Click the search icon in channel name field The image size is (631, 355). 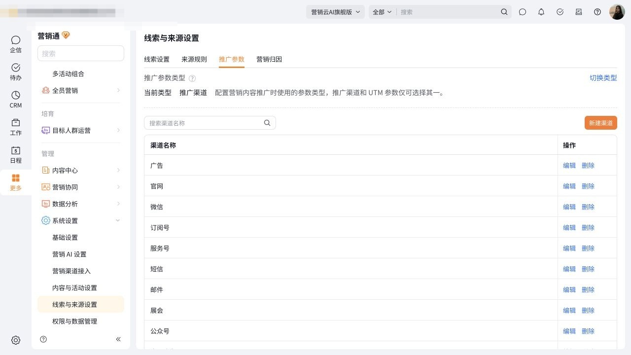coord(267,123)
